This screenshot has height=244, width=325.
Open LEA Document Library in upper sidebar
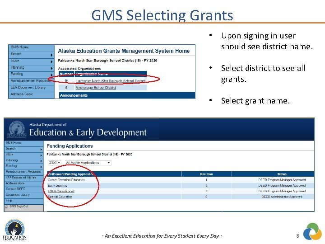28,87
